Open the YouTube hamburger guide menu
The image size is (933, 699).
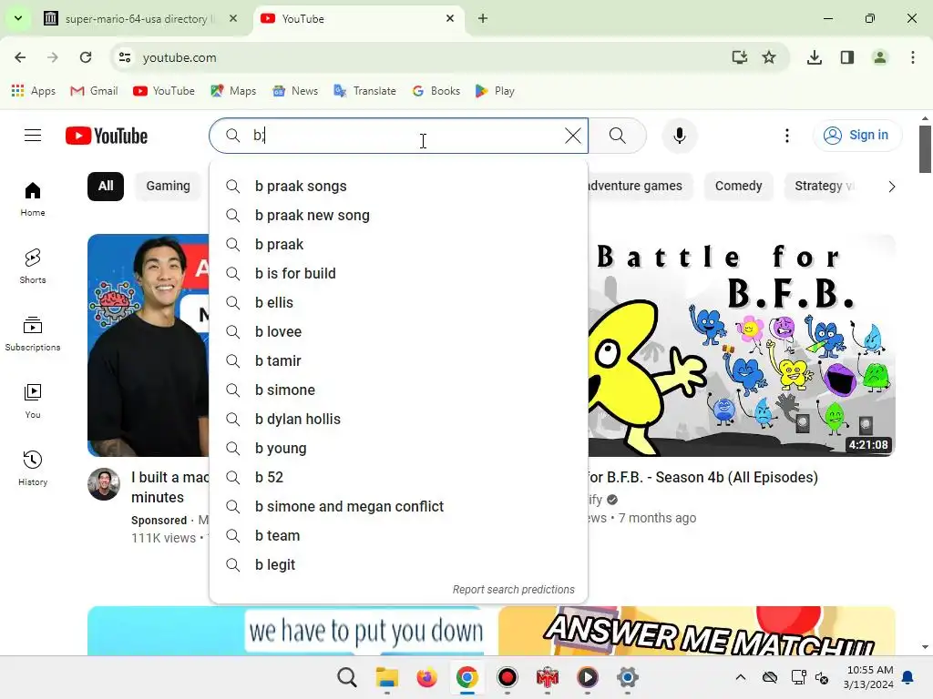pyautogui.click(x=33, y=136)
